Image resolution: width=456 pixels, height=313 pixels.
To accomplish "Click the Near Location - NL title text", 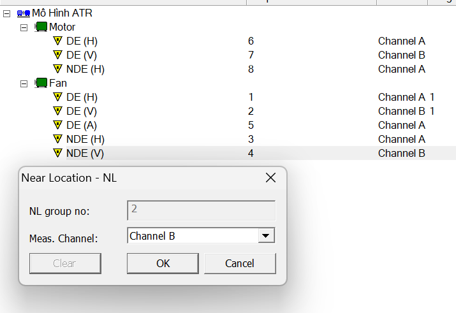I will tap(69, 178).
